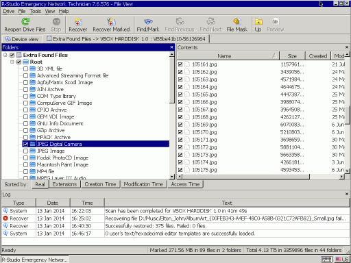Viewport: 351px width, 263px height.
Task: Click the MP4 file folder icon
Action: [33, 171]
